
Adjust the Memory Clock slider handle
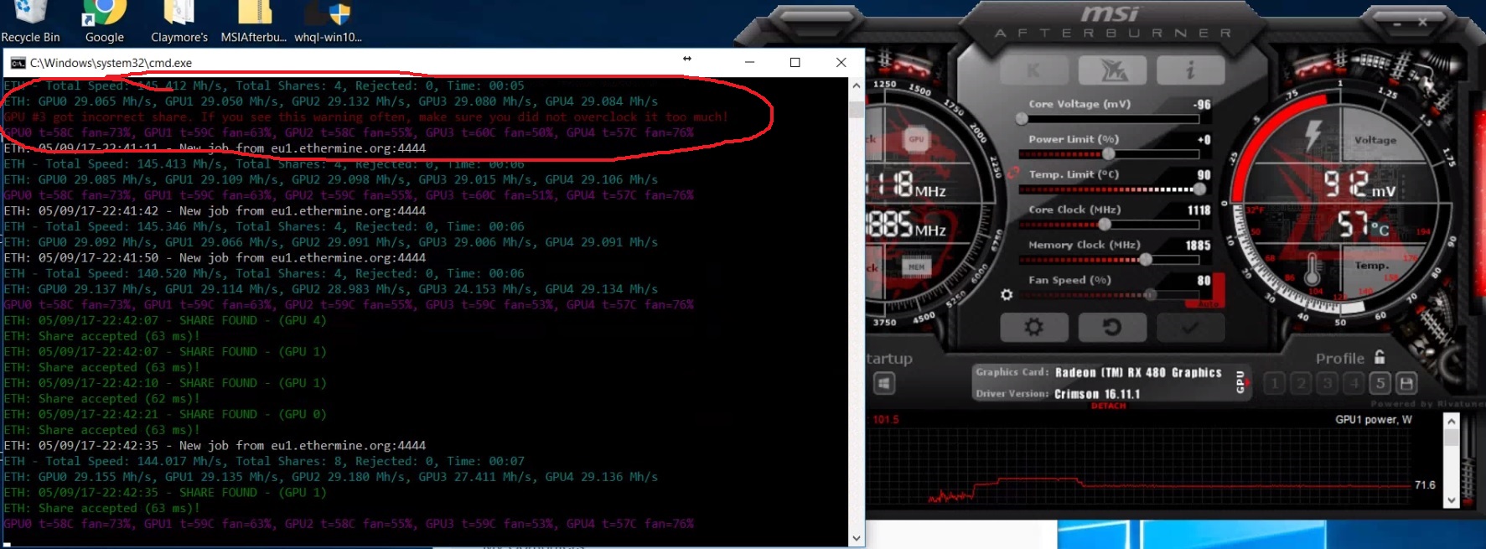[x=1146, y=260]
